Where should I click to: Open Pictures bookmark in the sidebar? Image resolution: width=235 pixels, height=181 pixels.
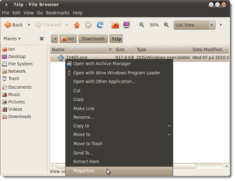pos(13,102)
